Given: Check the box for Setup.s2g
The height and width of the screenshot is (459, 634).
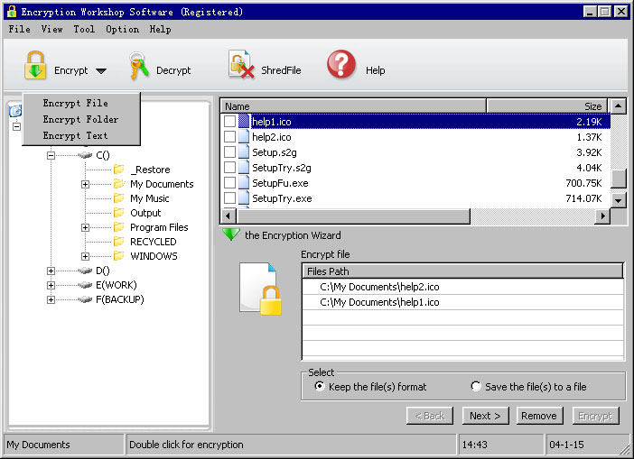Looking at the screenshot, I should (229, 152).
